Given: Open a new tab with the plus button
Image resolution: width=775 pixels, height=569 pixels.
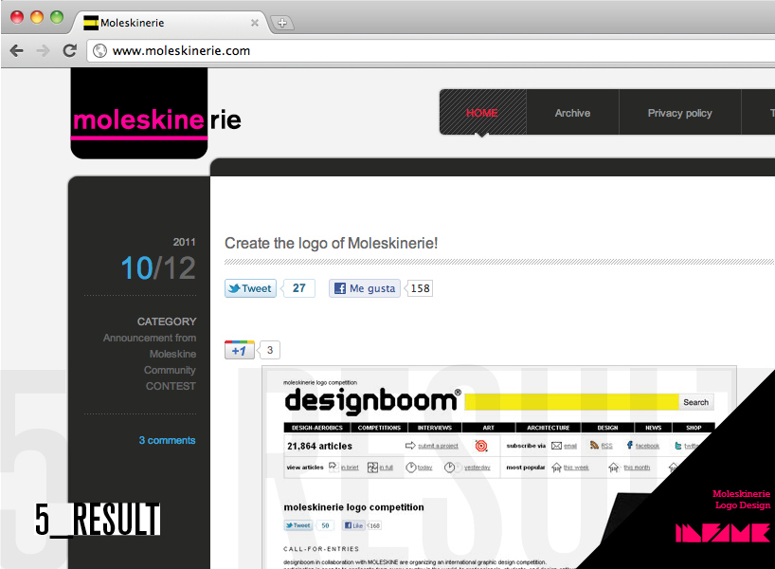Looking at the screenshot, I should (x=281, y=23).
